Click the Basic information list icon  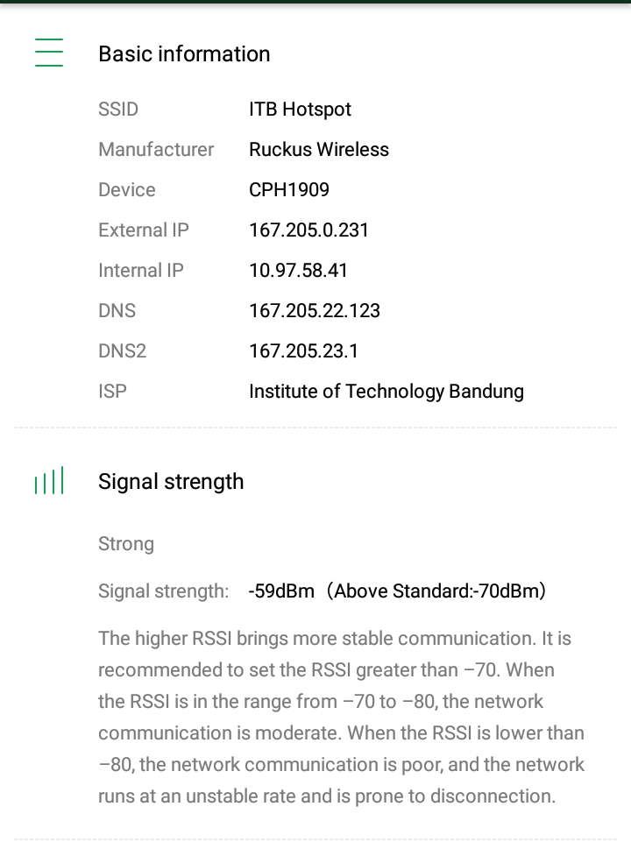(49, 53)
